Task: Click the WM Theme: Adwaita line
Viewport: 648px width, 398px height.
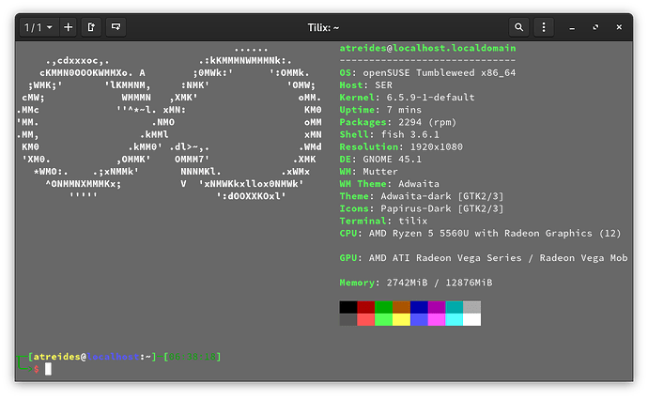Action: pos(390,184)
